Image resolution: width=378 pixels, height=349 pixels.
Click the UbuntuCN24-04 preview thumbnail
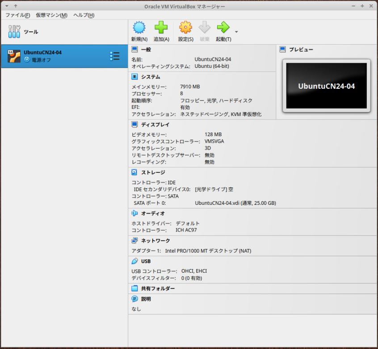coord(327,86)
